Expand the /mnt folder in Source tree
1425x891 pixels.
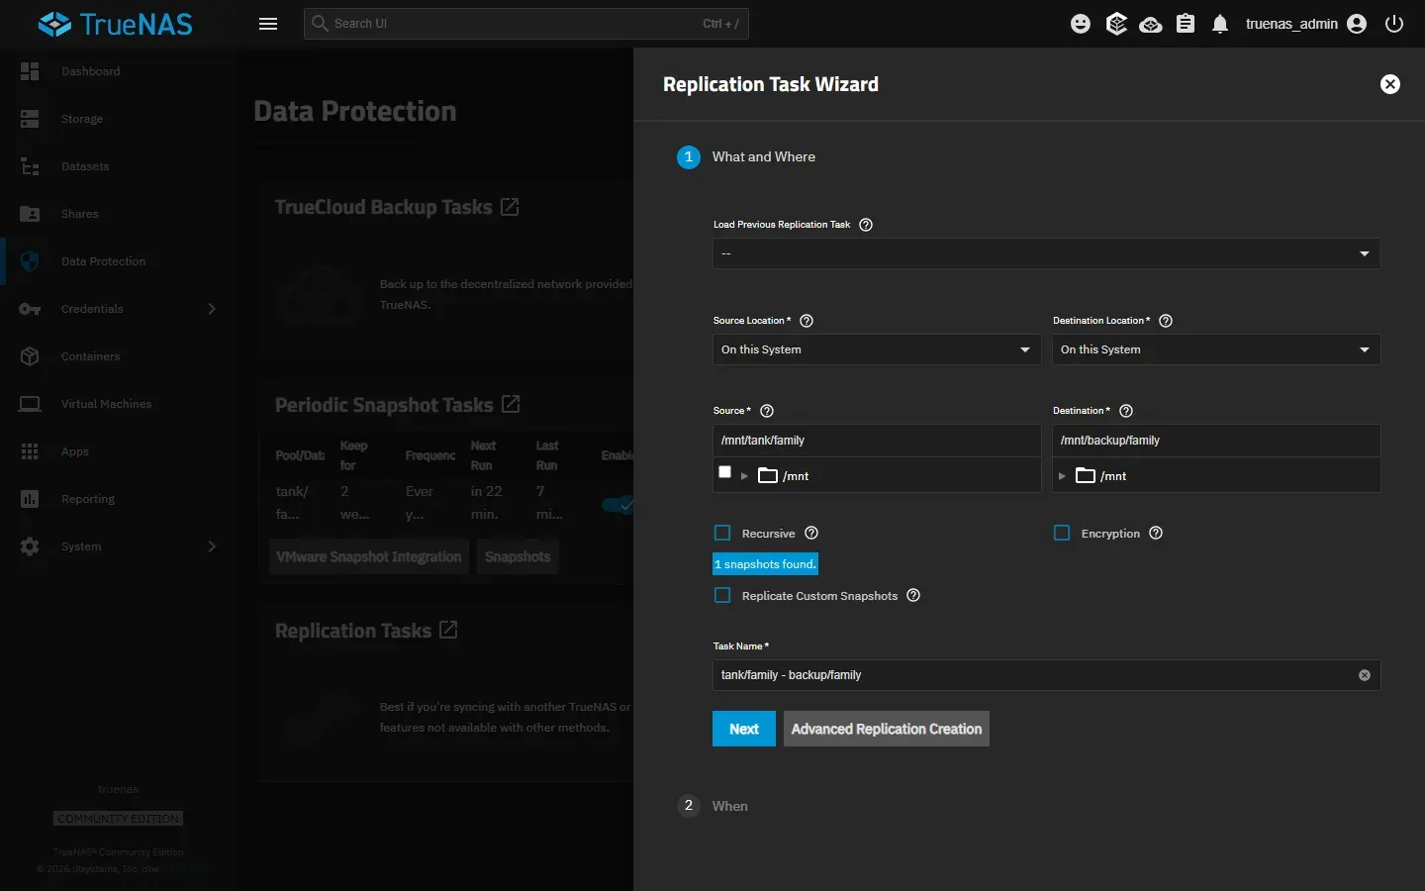click(745, 476)
